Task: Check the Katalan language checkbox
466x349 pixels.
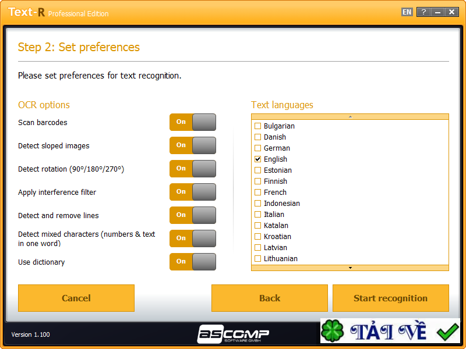Action: [x=257, y=225]
